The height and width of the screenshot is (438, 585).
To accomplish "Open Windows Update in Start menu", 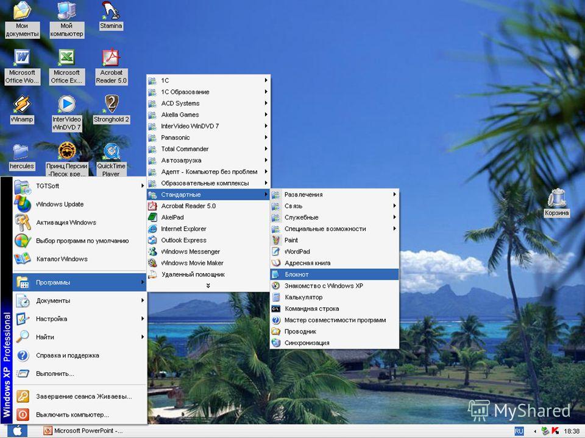I will point(79,204).
